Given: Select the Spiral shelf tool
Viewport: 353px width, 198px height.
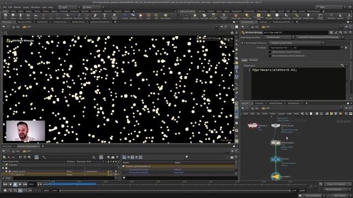Looking at the screenshot, I should pyautogui.click(x=148, y=16).
